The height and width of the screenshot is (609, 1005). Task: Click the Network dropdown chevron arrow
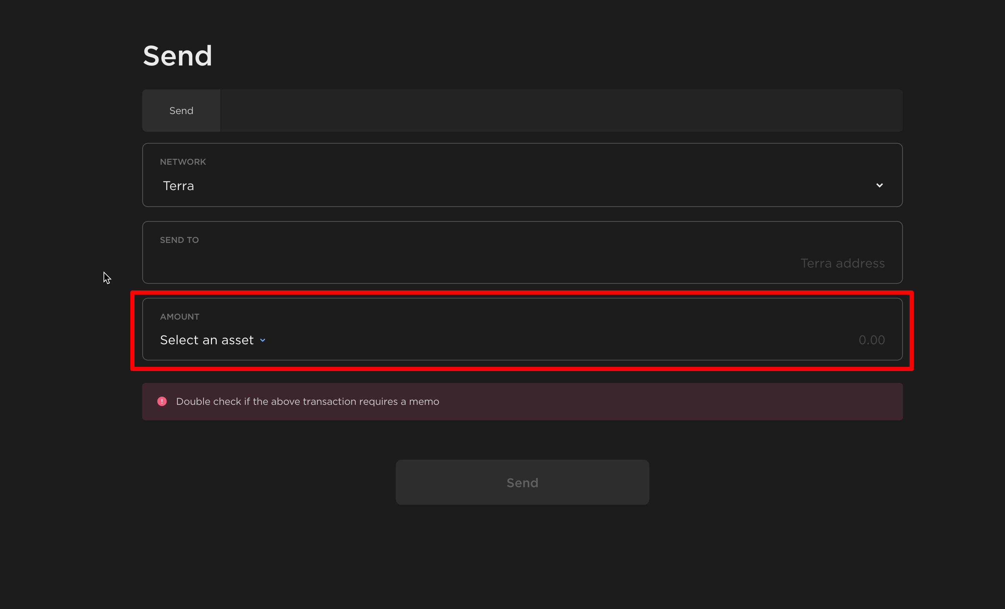879,186
